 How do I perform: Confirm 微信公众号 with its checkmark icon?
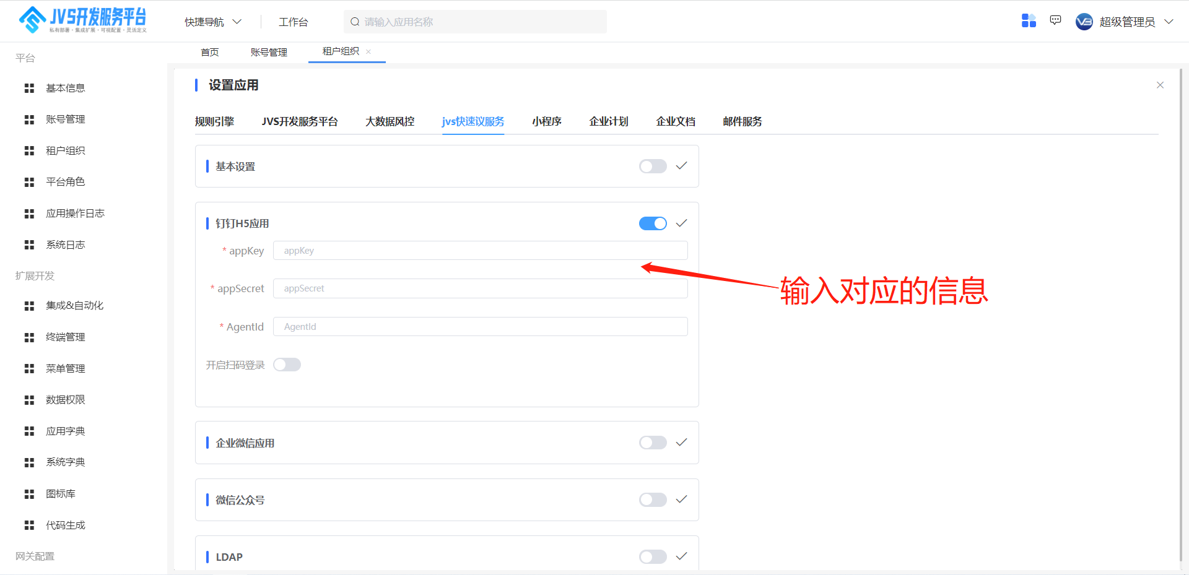coord(681,499)
